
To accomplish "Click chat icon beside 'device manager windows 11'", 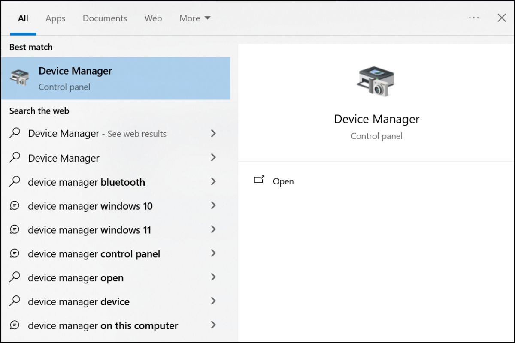I will pyautogui.click(x=15, y=230).
